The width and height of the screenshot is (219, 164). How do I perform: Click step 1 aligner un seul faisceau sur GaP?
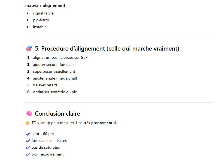[x=60, y=58]
